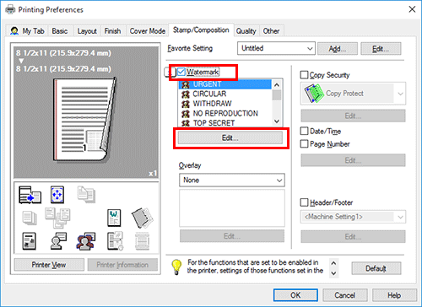Click the multi-user account track icon
This screenshot has height=307, width=422.
[x=86, y=241]
